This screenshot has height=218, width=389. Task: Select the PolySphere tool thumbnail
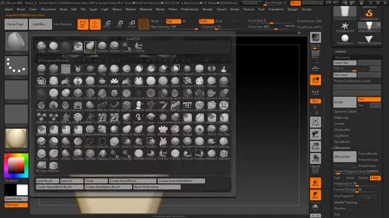click(345, 39)
